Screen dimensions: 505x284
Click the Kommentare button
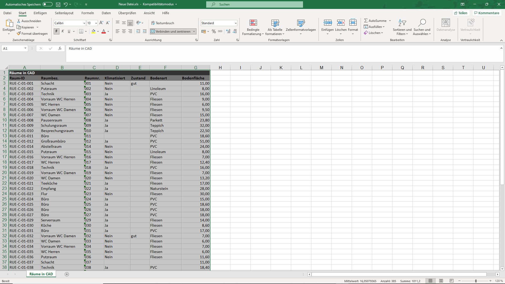[x=487, y=13]
